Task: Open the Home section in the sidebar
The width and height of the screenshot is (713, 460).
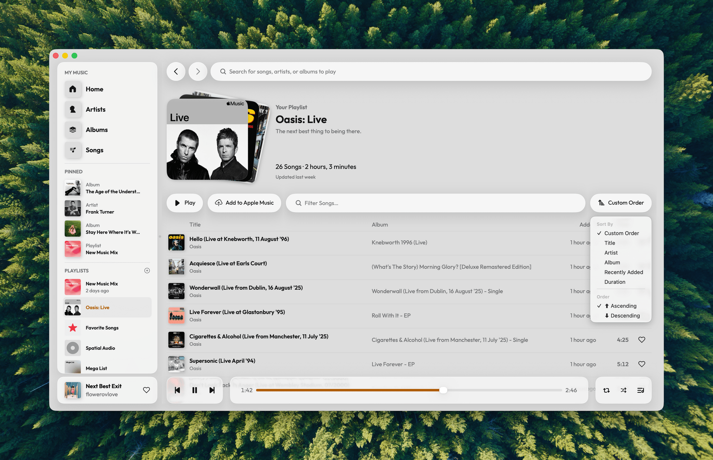Action: [x=94, y=89]
